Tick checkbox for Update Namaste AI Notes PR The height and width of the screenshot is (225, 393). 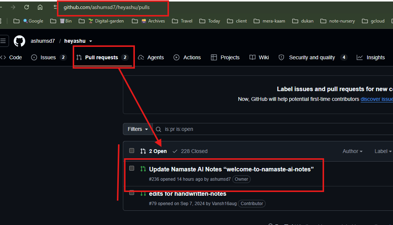tap(131, 168)
